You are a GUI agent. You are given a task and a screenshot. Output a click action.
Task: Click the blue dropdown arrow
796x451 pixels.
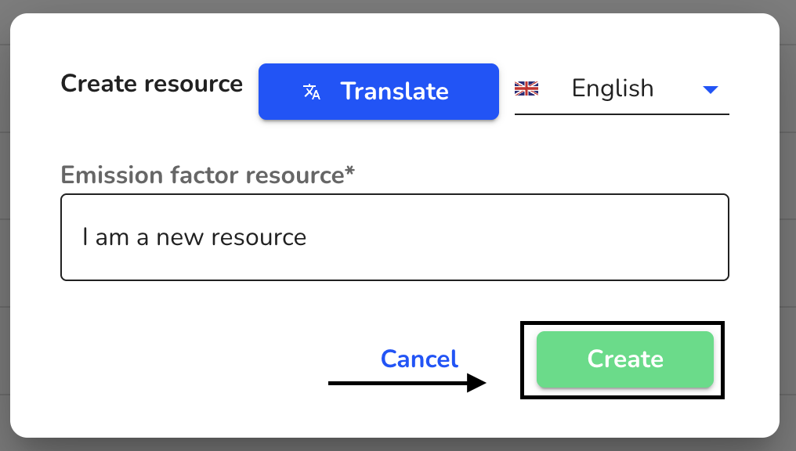710,90
